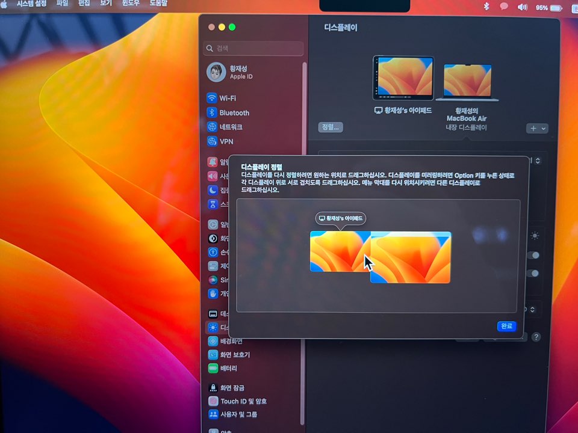Select the 황재성's 아이패드 display thumbnail

click(403, 78)
